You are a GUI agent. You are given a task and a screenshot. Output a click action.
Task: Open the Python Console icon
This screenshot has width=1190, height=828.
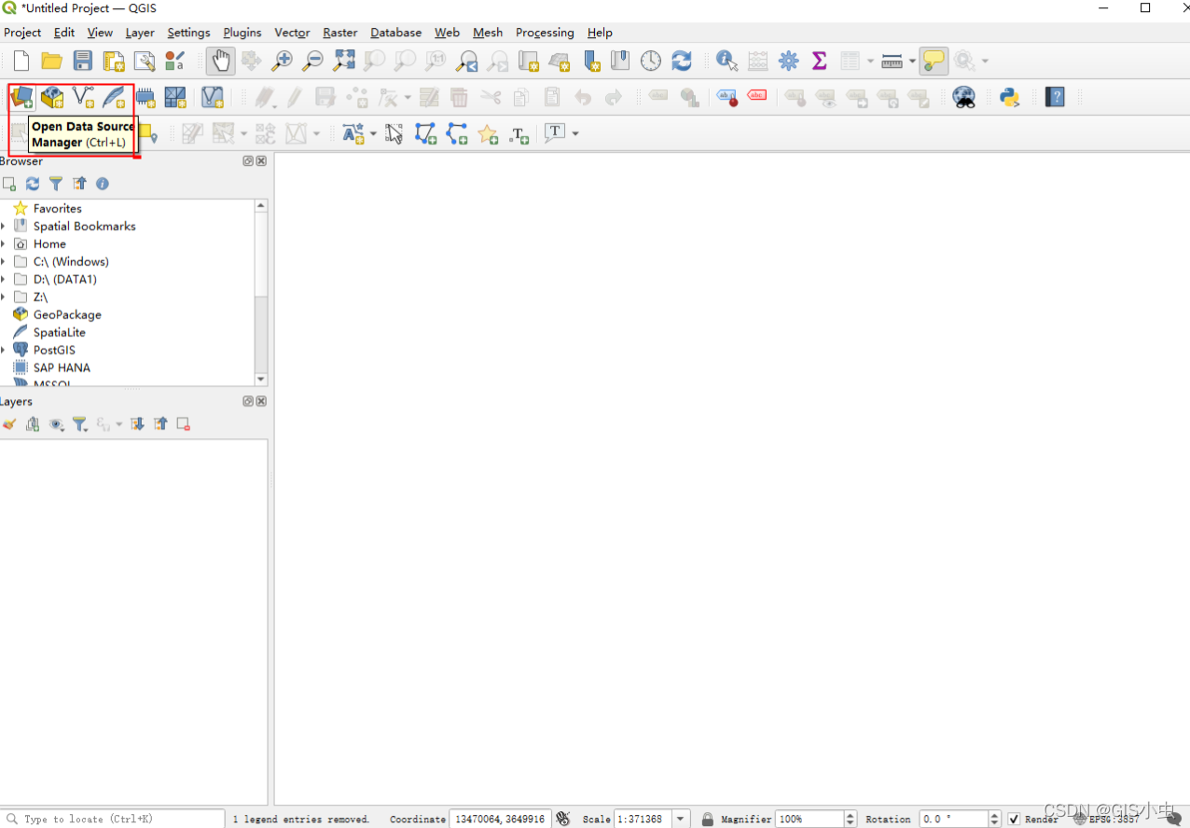click(1009, 97)
